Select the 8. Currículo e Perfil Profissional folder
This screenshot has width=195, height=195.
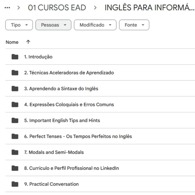pyautogui.click(x=72, y=168)
